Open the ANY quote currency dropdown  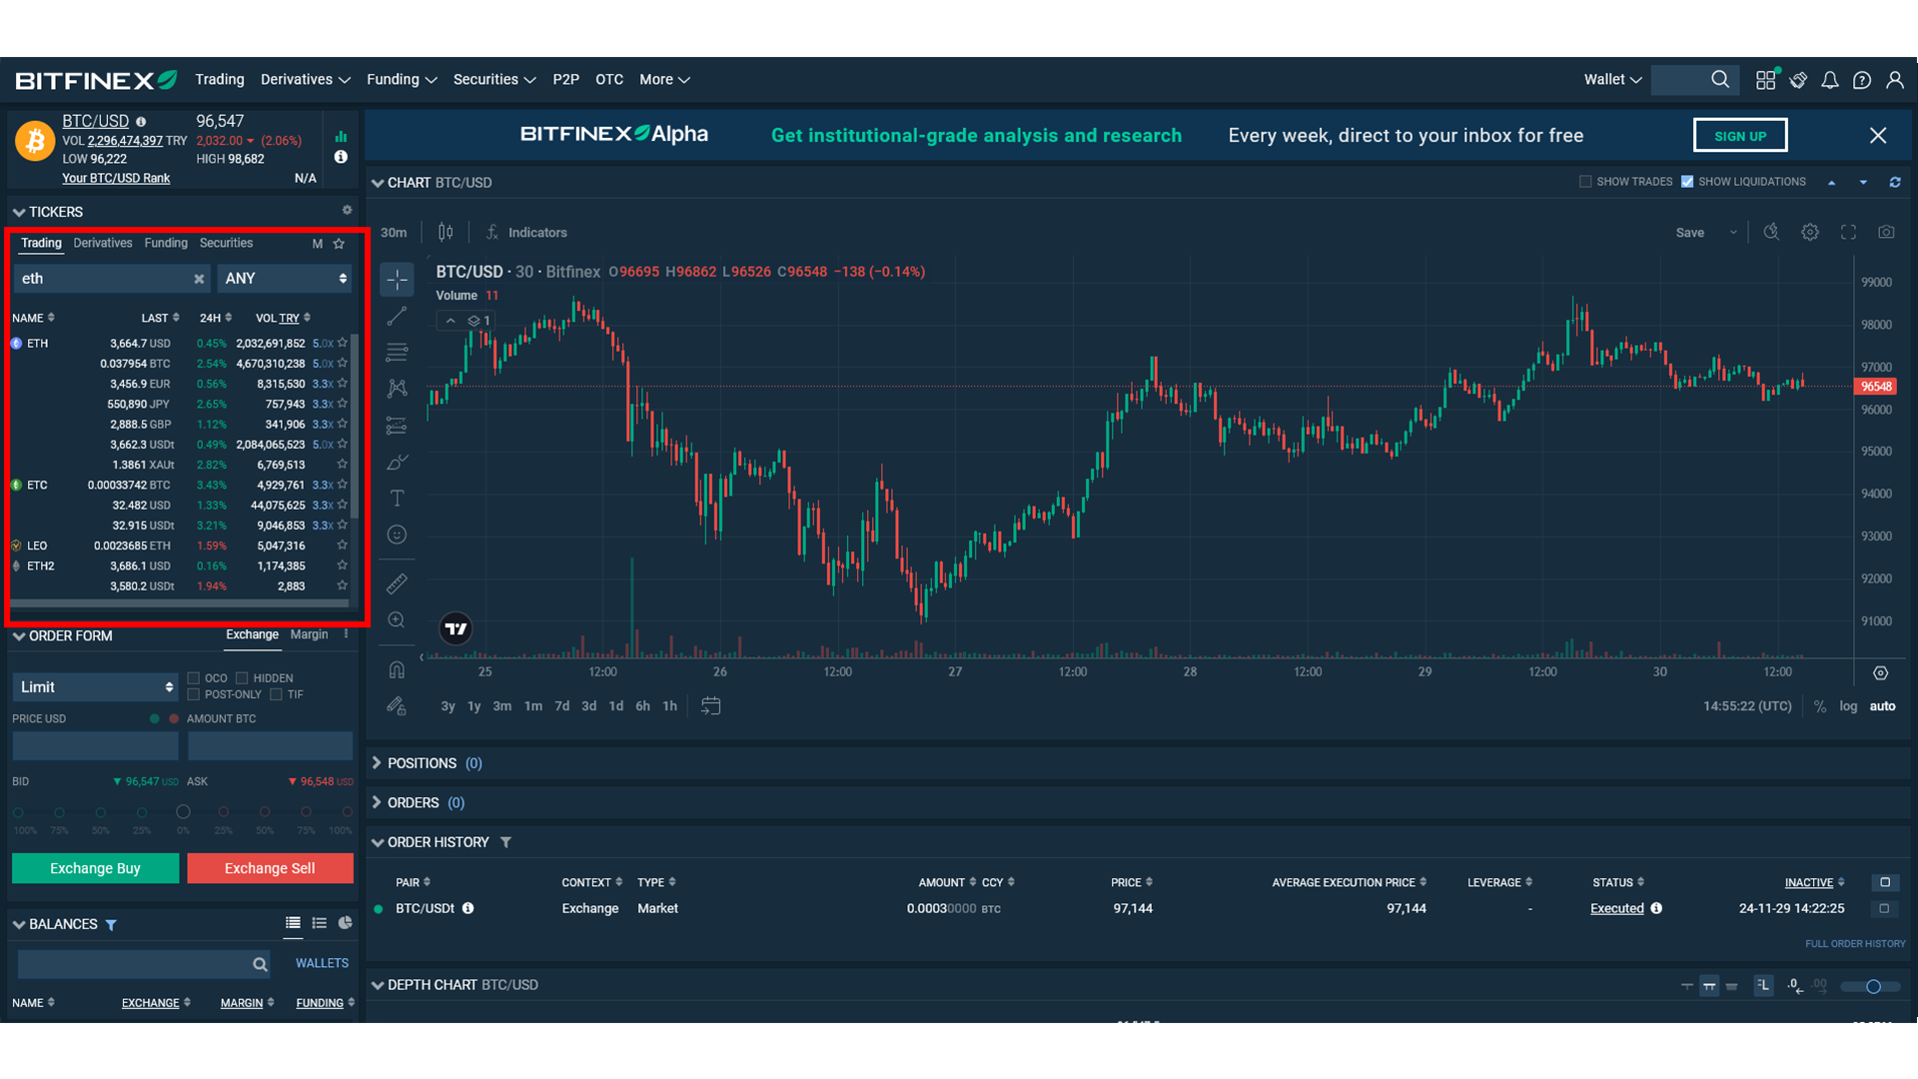pyautogui.click(x=285, y=278)
